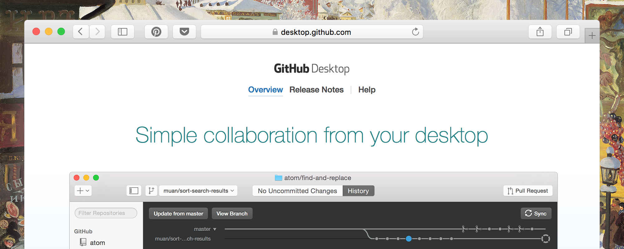Image resolution: width=624 pixels, height=249 pixels.
Task: Close the Safari window
Action: 36,31
